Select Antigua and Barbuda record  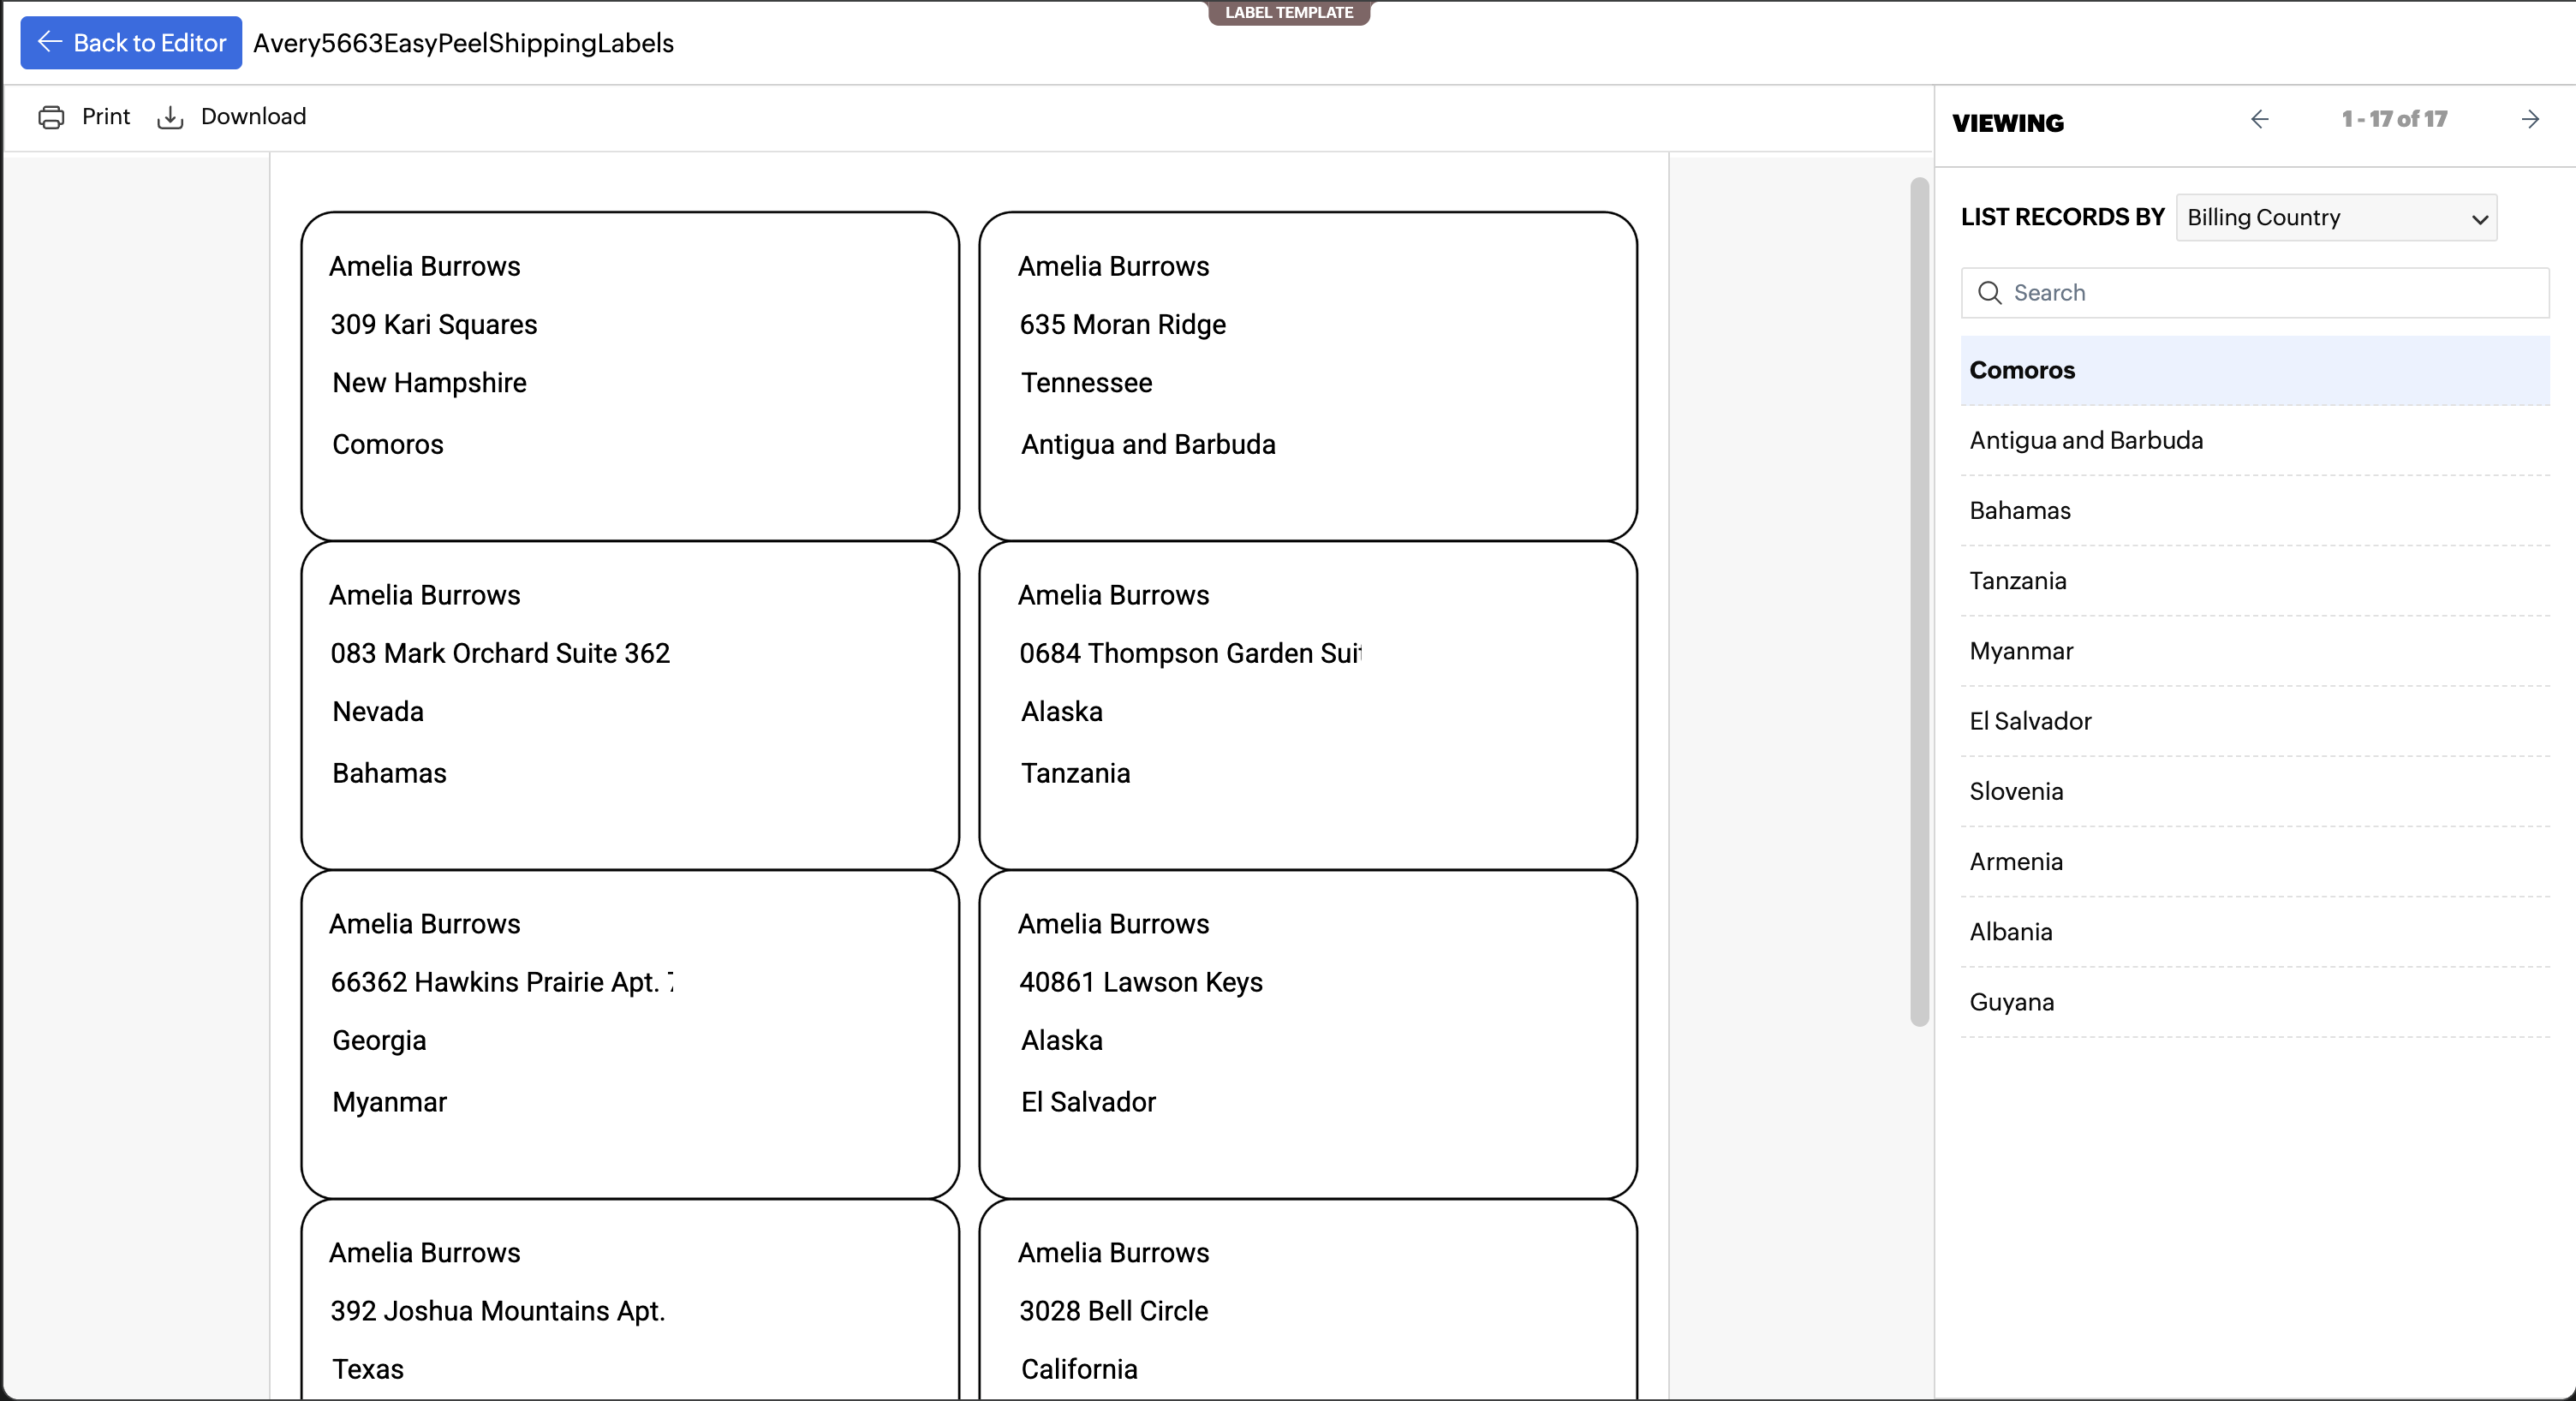[x=2086, y=440]
